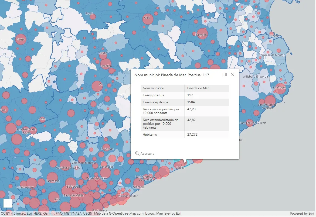This screenshot has height=217, width=316.
Task: Dock the Pineda de Mar popup panel
Action: [225, 75]
